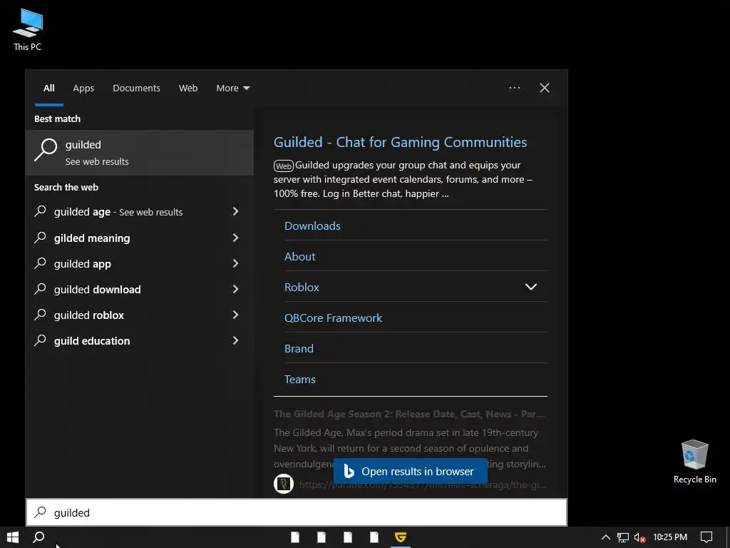This screenshot has width=730, height=548.
Task: Expand arrow for guilded roblox suggestion
Action: click(235, 315)
